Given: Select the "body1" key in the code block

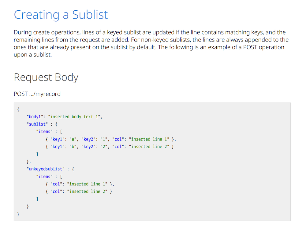Looking at the screenshot, I should pos(34,116).
